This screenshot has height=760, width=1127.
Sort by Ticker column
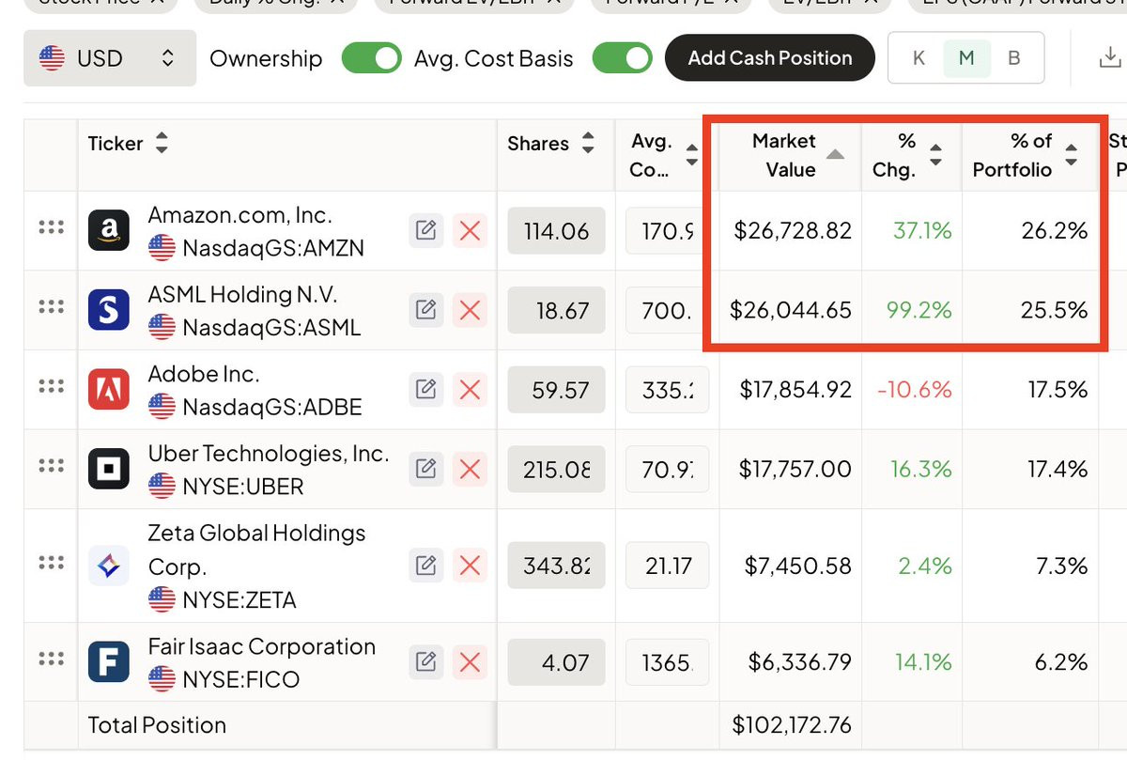point(162,144)
